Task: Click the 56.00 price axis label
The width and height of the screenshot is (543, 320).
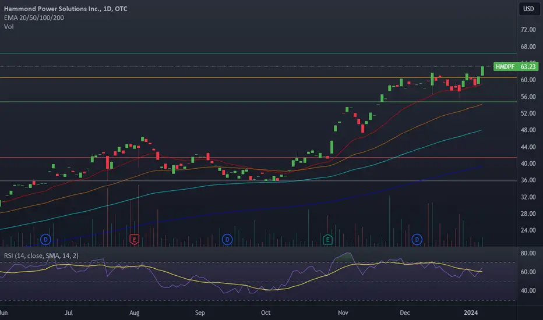Action: tap(528, 97)
